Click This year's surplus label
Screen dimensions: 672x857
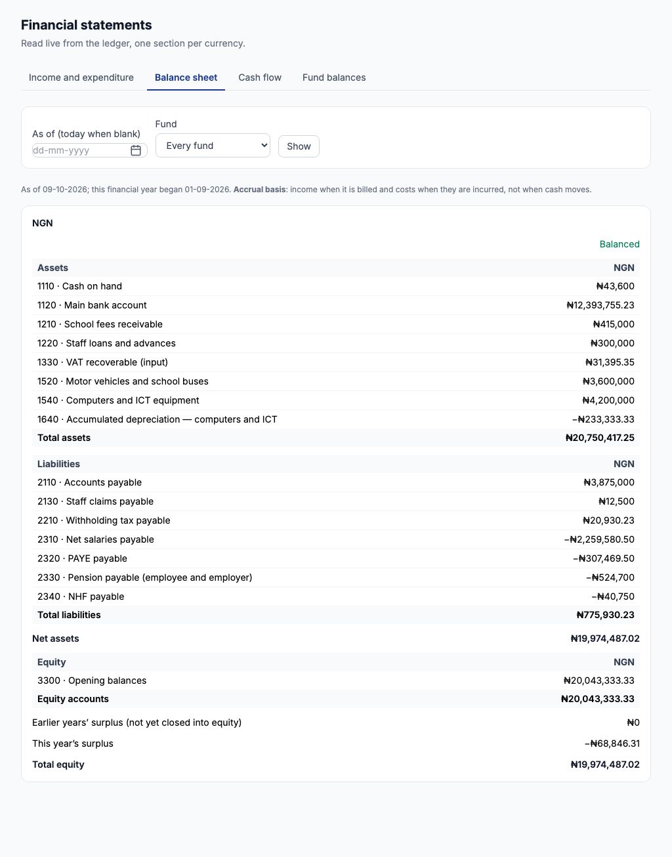(73, 743)
